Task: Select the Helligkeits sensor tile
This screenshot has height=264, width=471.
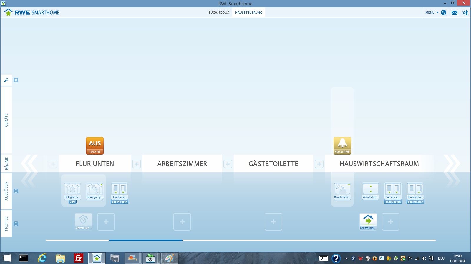Action: (x=72, y=191)
